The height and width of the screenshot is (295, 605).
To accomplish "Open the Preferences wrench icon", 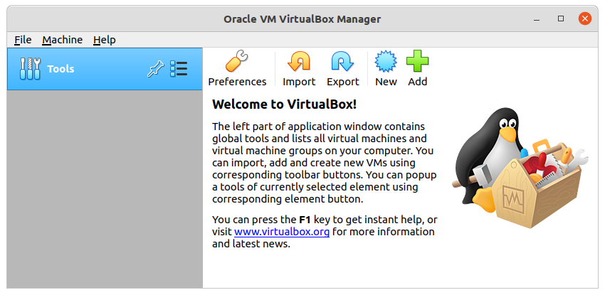I will pos(237,62).
